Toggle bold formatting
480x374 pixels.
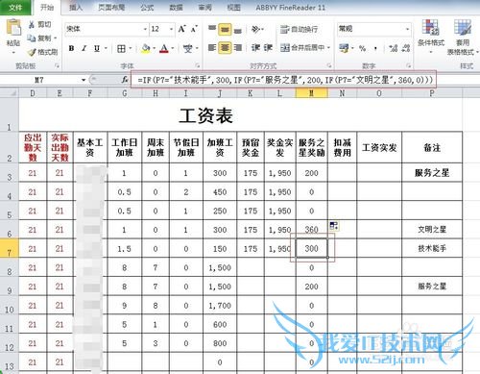coord(71,48)
